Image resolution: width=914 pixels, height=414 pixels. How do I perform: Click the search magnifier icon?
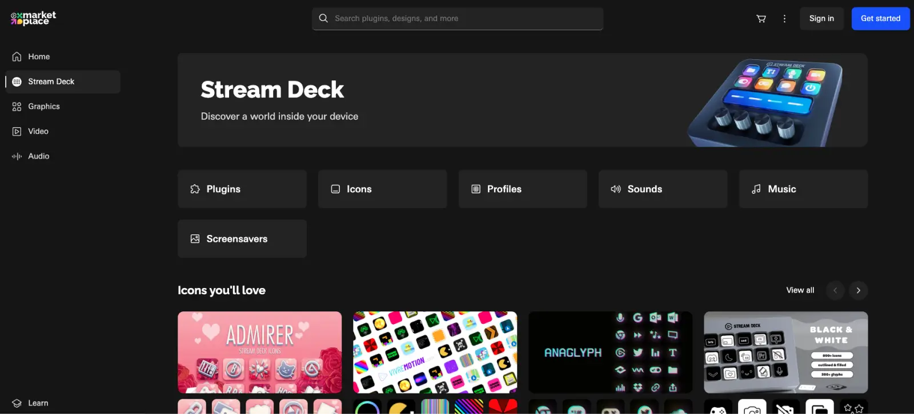(323, 18)
